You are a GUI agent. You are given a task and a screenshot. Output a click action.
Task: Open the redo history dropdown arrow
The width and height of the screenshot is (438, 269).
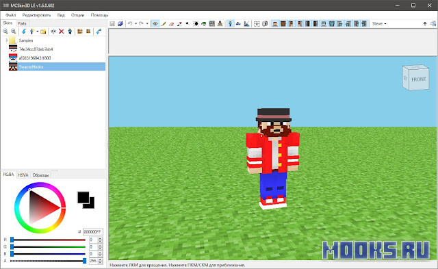pos(147,24)
